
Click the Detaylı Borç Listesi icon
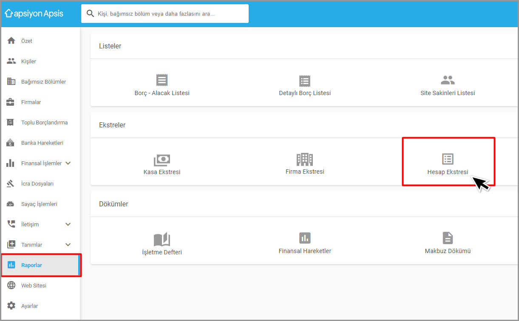[x=305, y=81]
